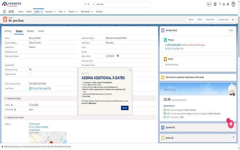240x150 pixels.
Task: Click the Notes (0) heading
Action: 169,138
